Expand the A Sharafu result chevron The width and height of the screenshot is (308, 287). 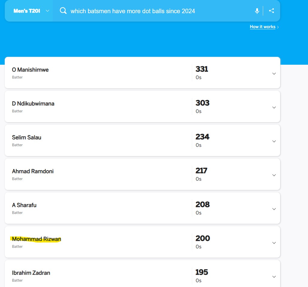click(x=274, y=209)
